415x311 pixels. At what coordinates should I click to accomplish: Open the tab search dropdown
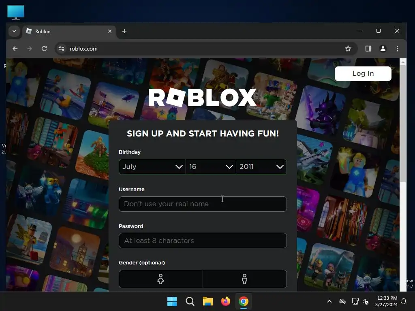[x=14, y=31]
